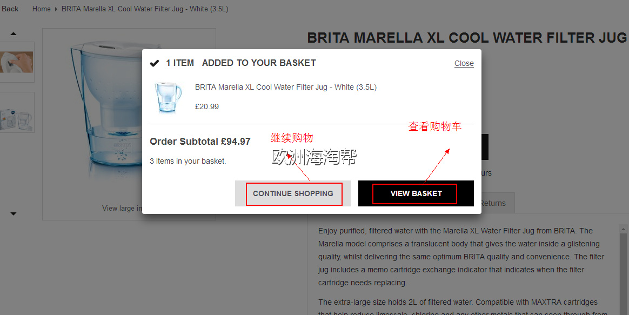This screenshot has height=315, width=629.
Task: Open the jug image in the basket popup
Action: 168,97
